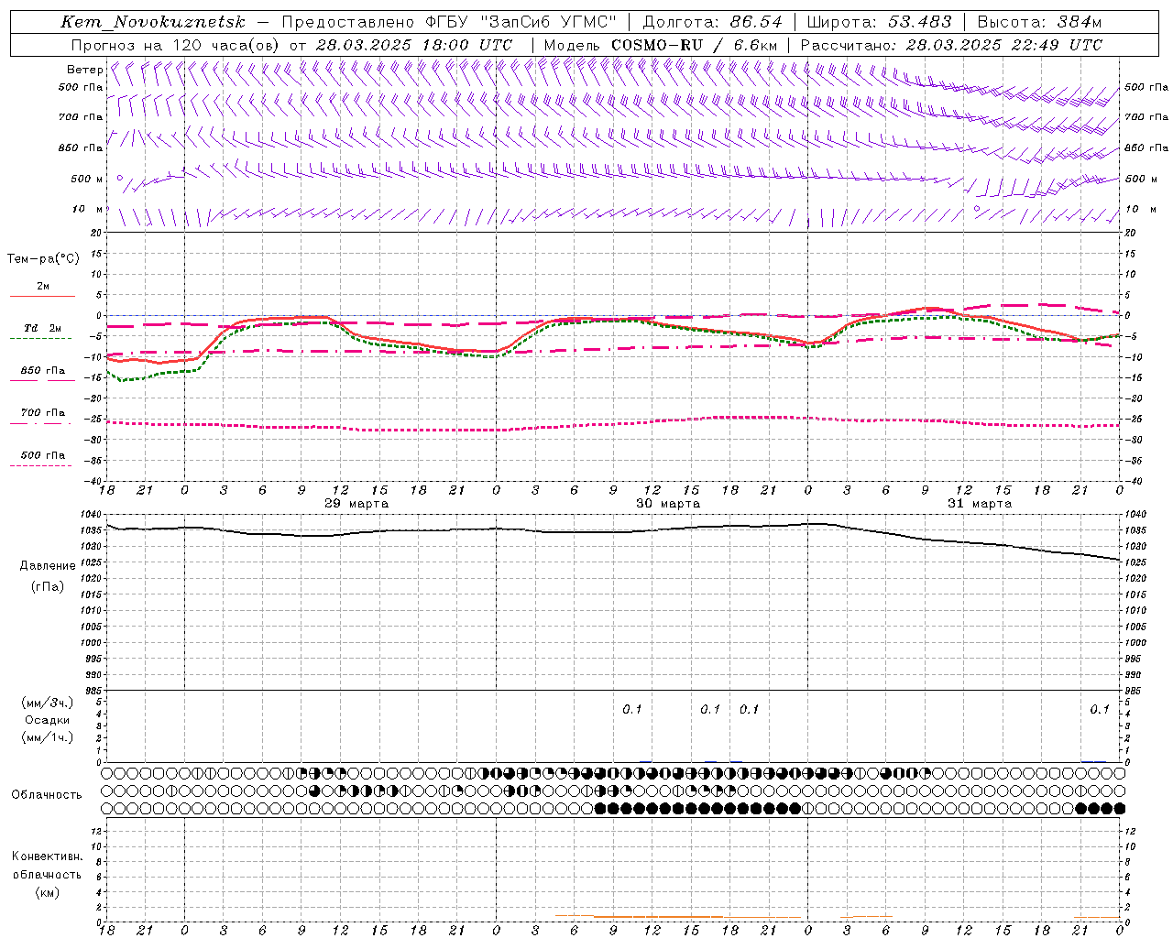1173x938 pixels.
Task: Click the 'Высота: 384м' header field
Action: pyautogui.click(x=1039, y=22)
